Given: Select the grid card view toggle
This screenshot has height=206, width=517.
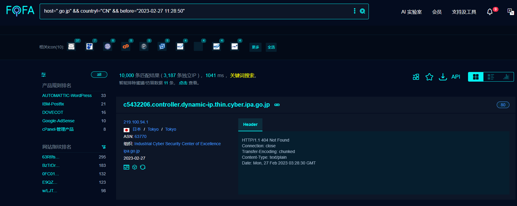Looking at the screenshot, I should (x=476, y=77).
